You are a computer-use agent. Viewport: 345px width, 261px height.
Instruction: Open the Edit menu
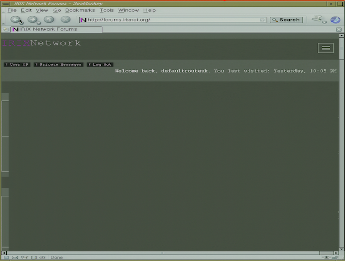[x=26, y=10]
